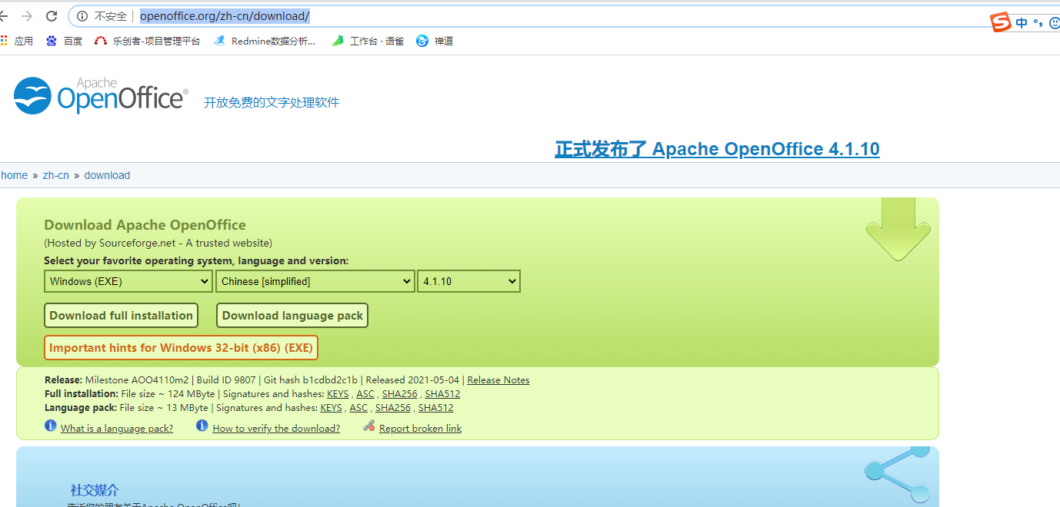
Task: Click the broken link tool icon
Action: click(369, 426)
